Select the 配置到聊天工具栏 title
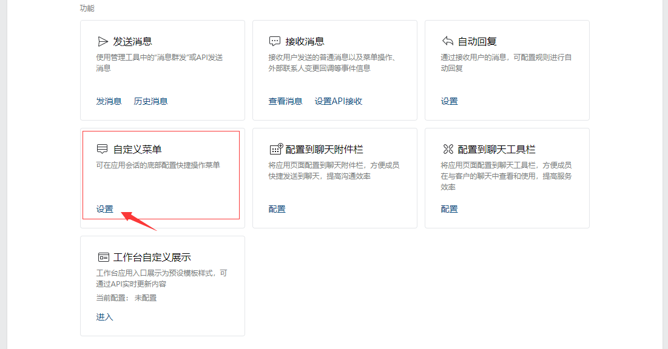Image resolution: width=668 pixels, height=349 pixels. pyautogui.click(x=496, y=150)
